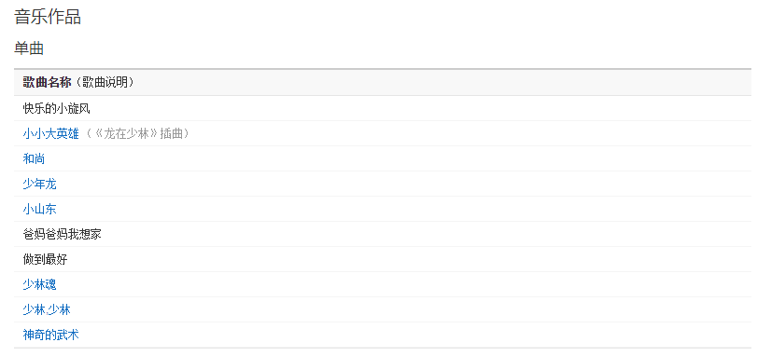This screenshot has width=757, height=356.
Task: Click the 爸妈爸妈我想家 song title text
Action: tap(62, 234)
